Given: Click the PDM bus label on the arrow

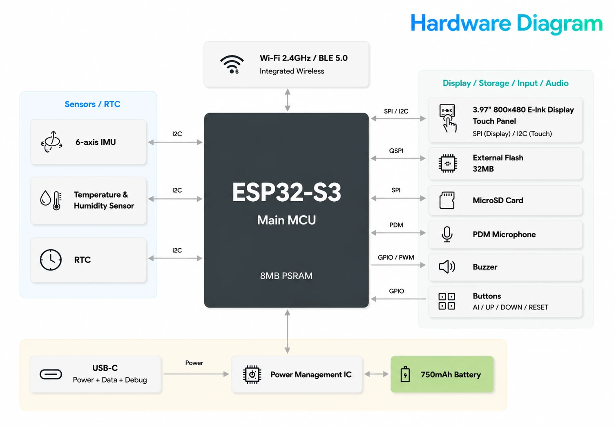Looking at the screenshot, I should 396,225.
